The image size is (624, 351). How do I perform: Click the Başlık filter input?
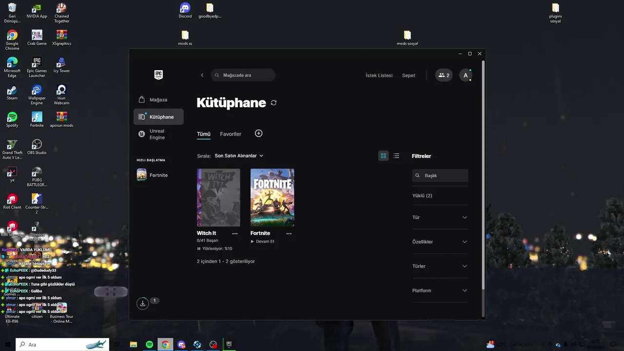point(440,175)
